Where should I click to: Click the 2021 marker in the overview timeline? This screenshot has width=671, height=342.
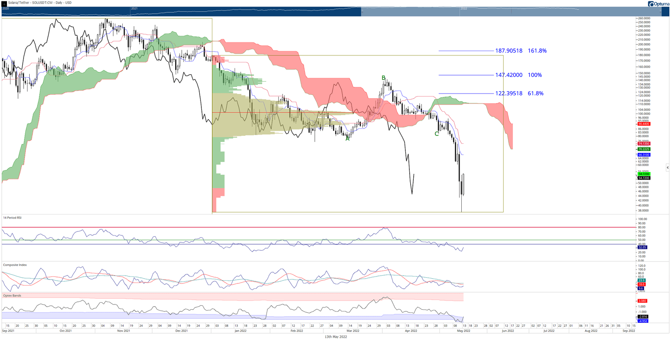coord(134,8)
